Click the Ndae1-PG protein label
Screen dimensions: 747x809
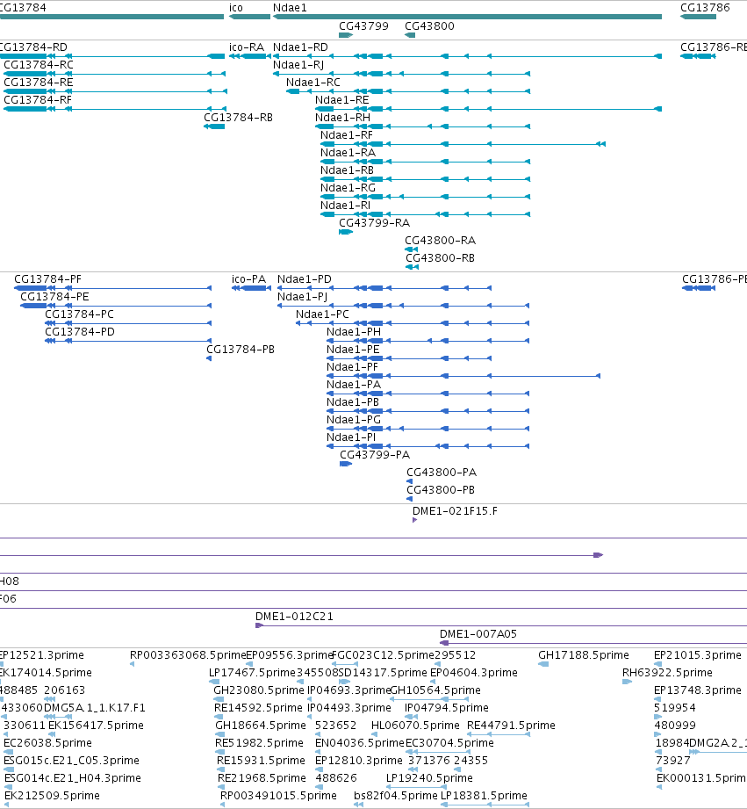coord(354,420)
